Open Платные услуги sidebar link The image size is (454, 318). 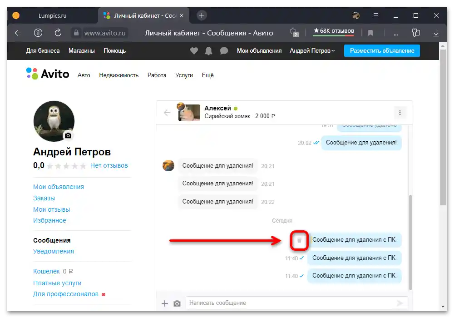tap(57, 283)
